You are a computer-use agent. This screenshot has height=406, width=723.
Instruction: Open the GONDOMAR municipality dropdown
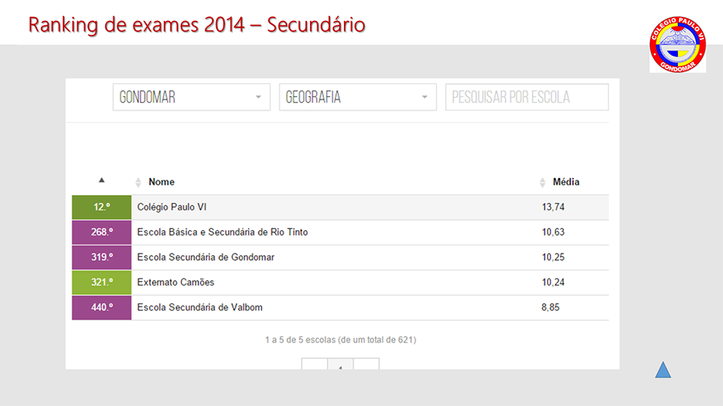click(x=191, y=97)
